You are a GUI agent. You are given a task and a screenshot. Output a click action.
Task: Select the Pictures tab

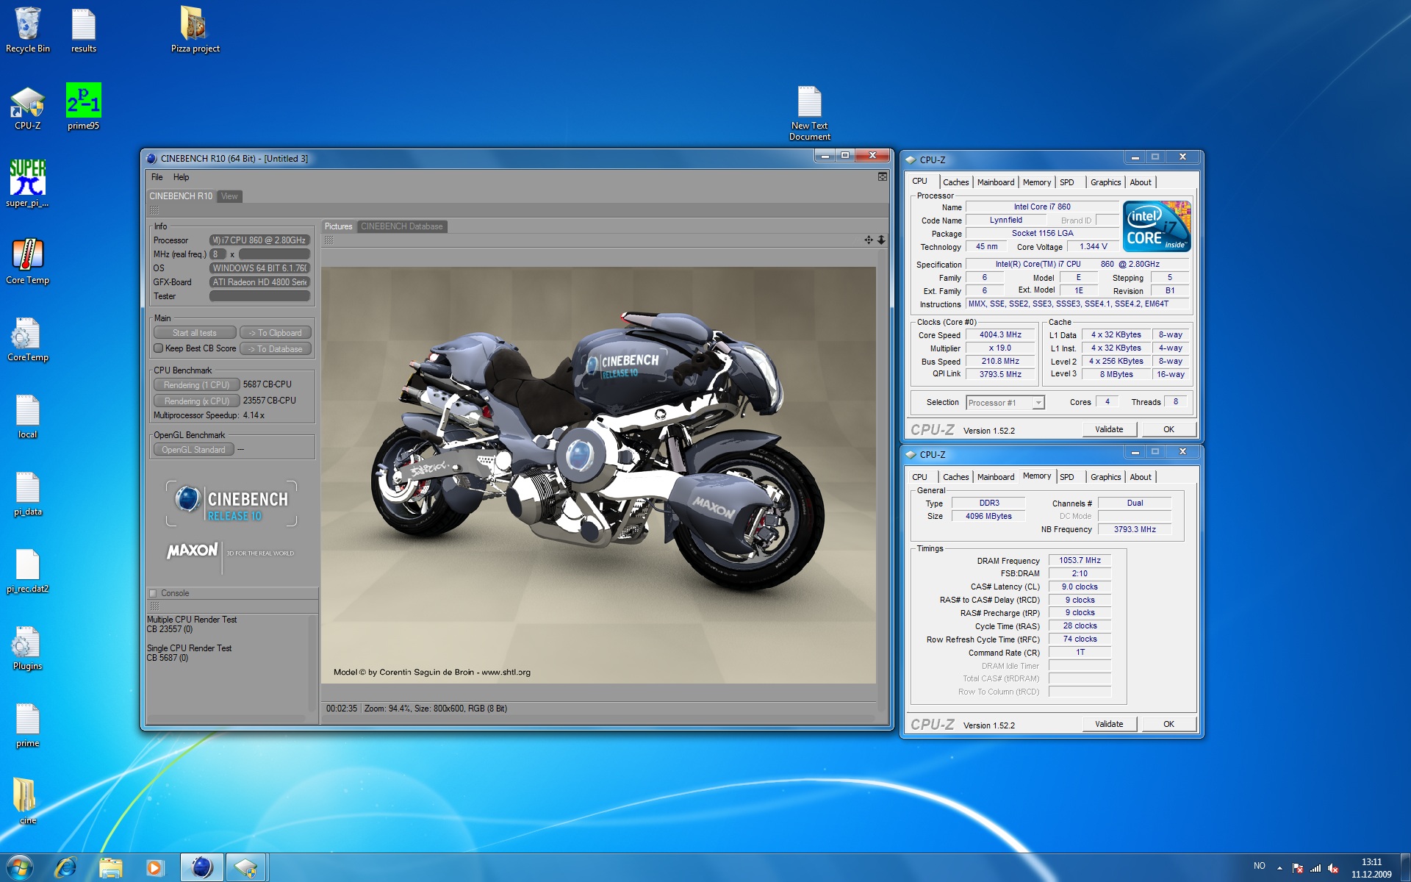[x=339, y=226]
